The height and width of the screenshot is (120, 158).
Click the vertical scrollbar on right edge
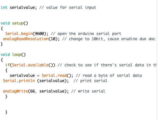[157, 60]
